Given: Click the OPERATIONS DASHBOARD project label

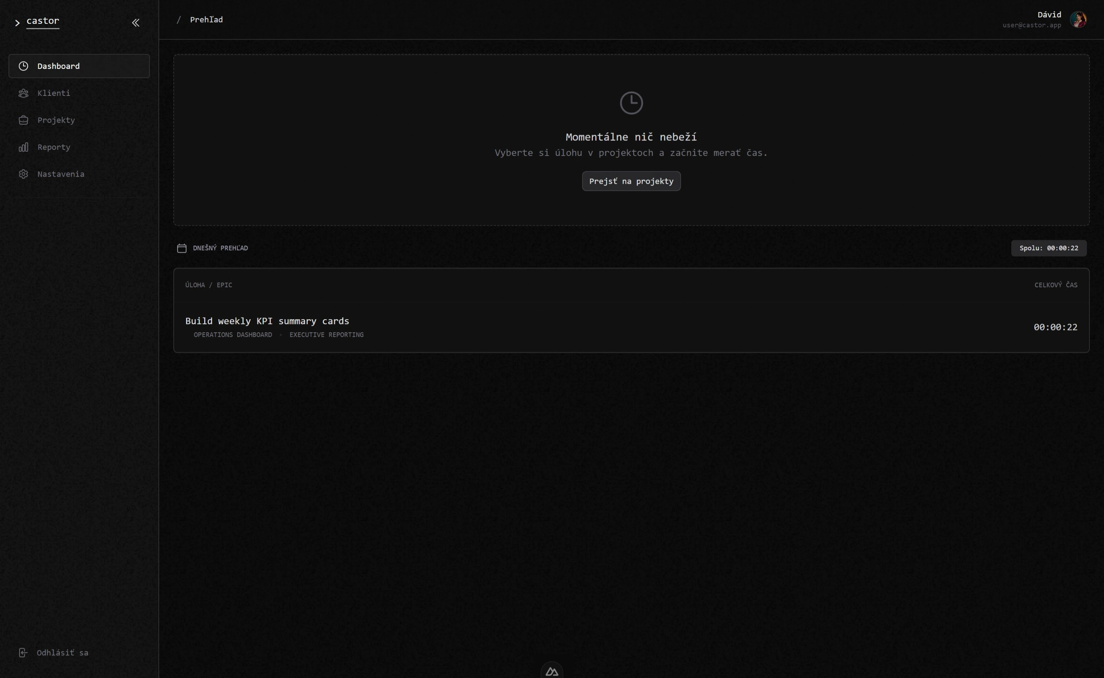Looking at the screenshot, I should click(x=233, y=335).
